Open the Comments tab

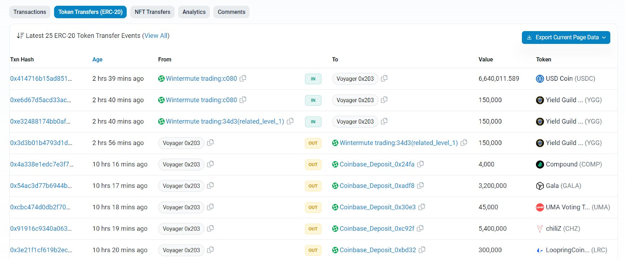tap(231, 12)
